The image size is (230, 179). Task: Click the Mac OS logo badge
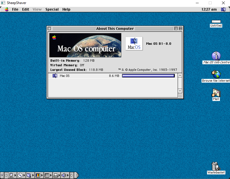[134, 44]
